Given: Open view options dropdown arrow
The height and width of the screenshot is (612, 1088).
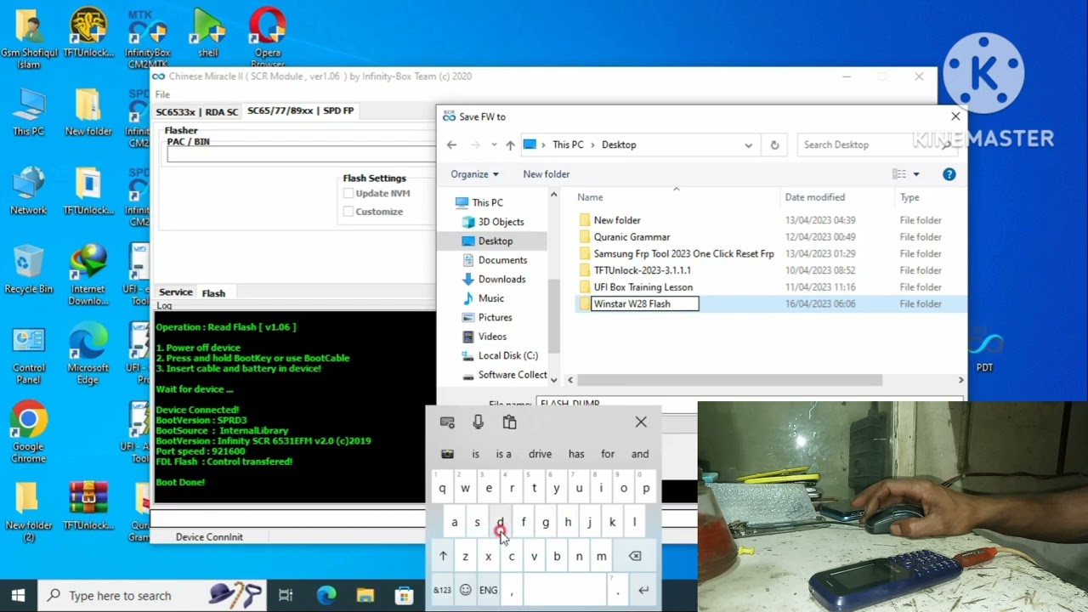Looking at the screenshot, I should [916, 174].
